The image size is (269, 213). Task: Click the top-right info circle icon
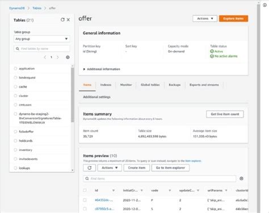(x=264, y=5)
